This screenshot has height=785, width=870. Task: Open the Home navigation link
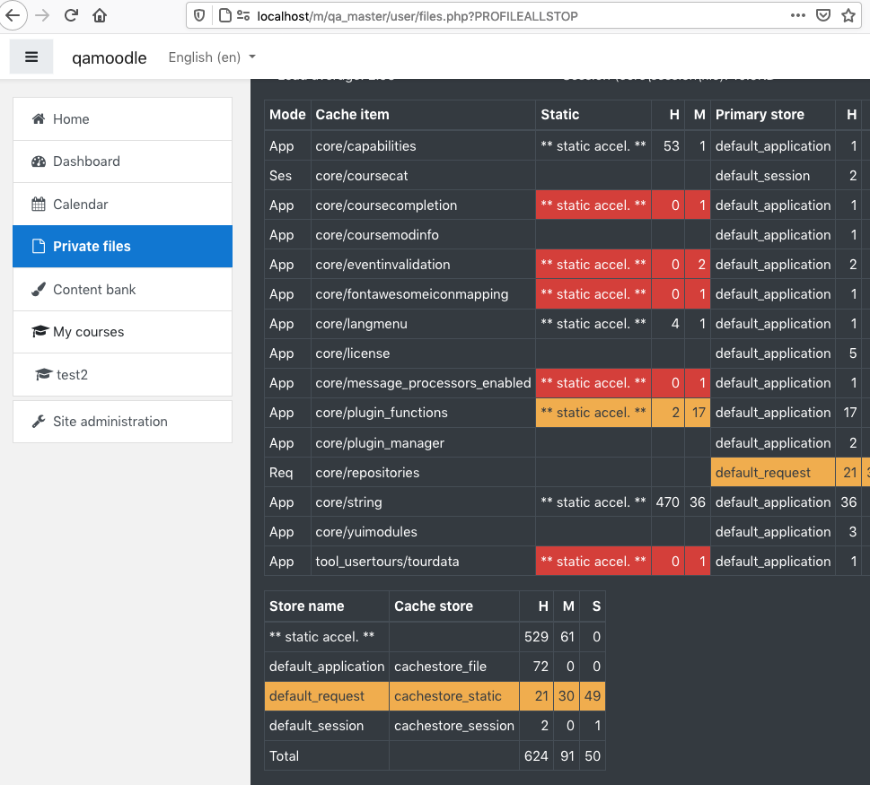pyautogui.click(x=123, y=119)
